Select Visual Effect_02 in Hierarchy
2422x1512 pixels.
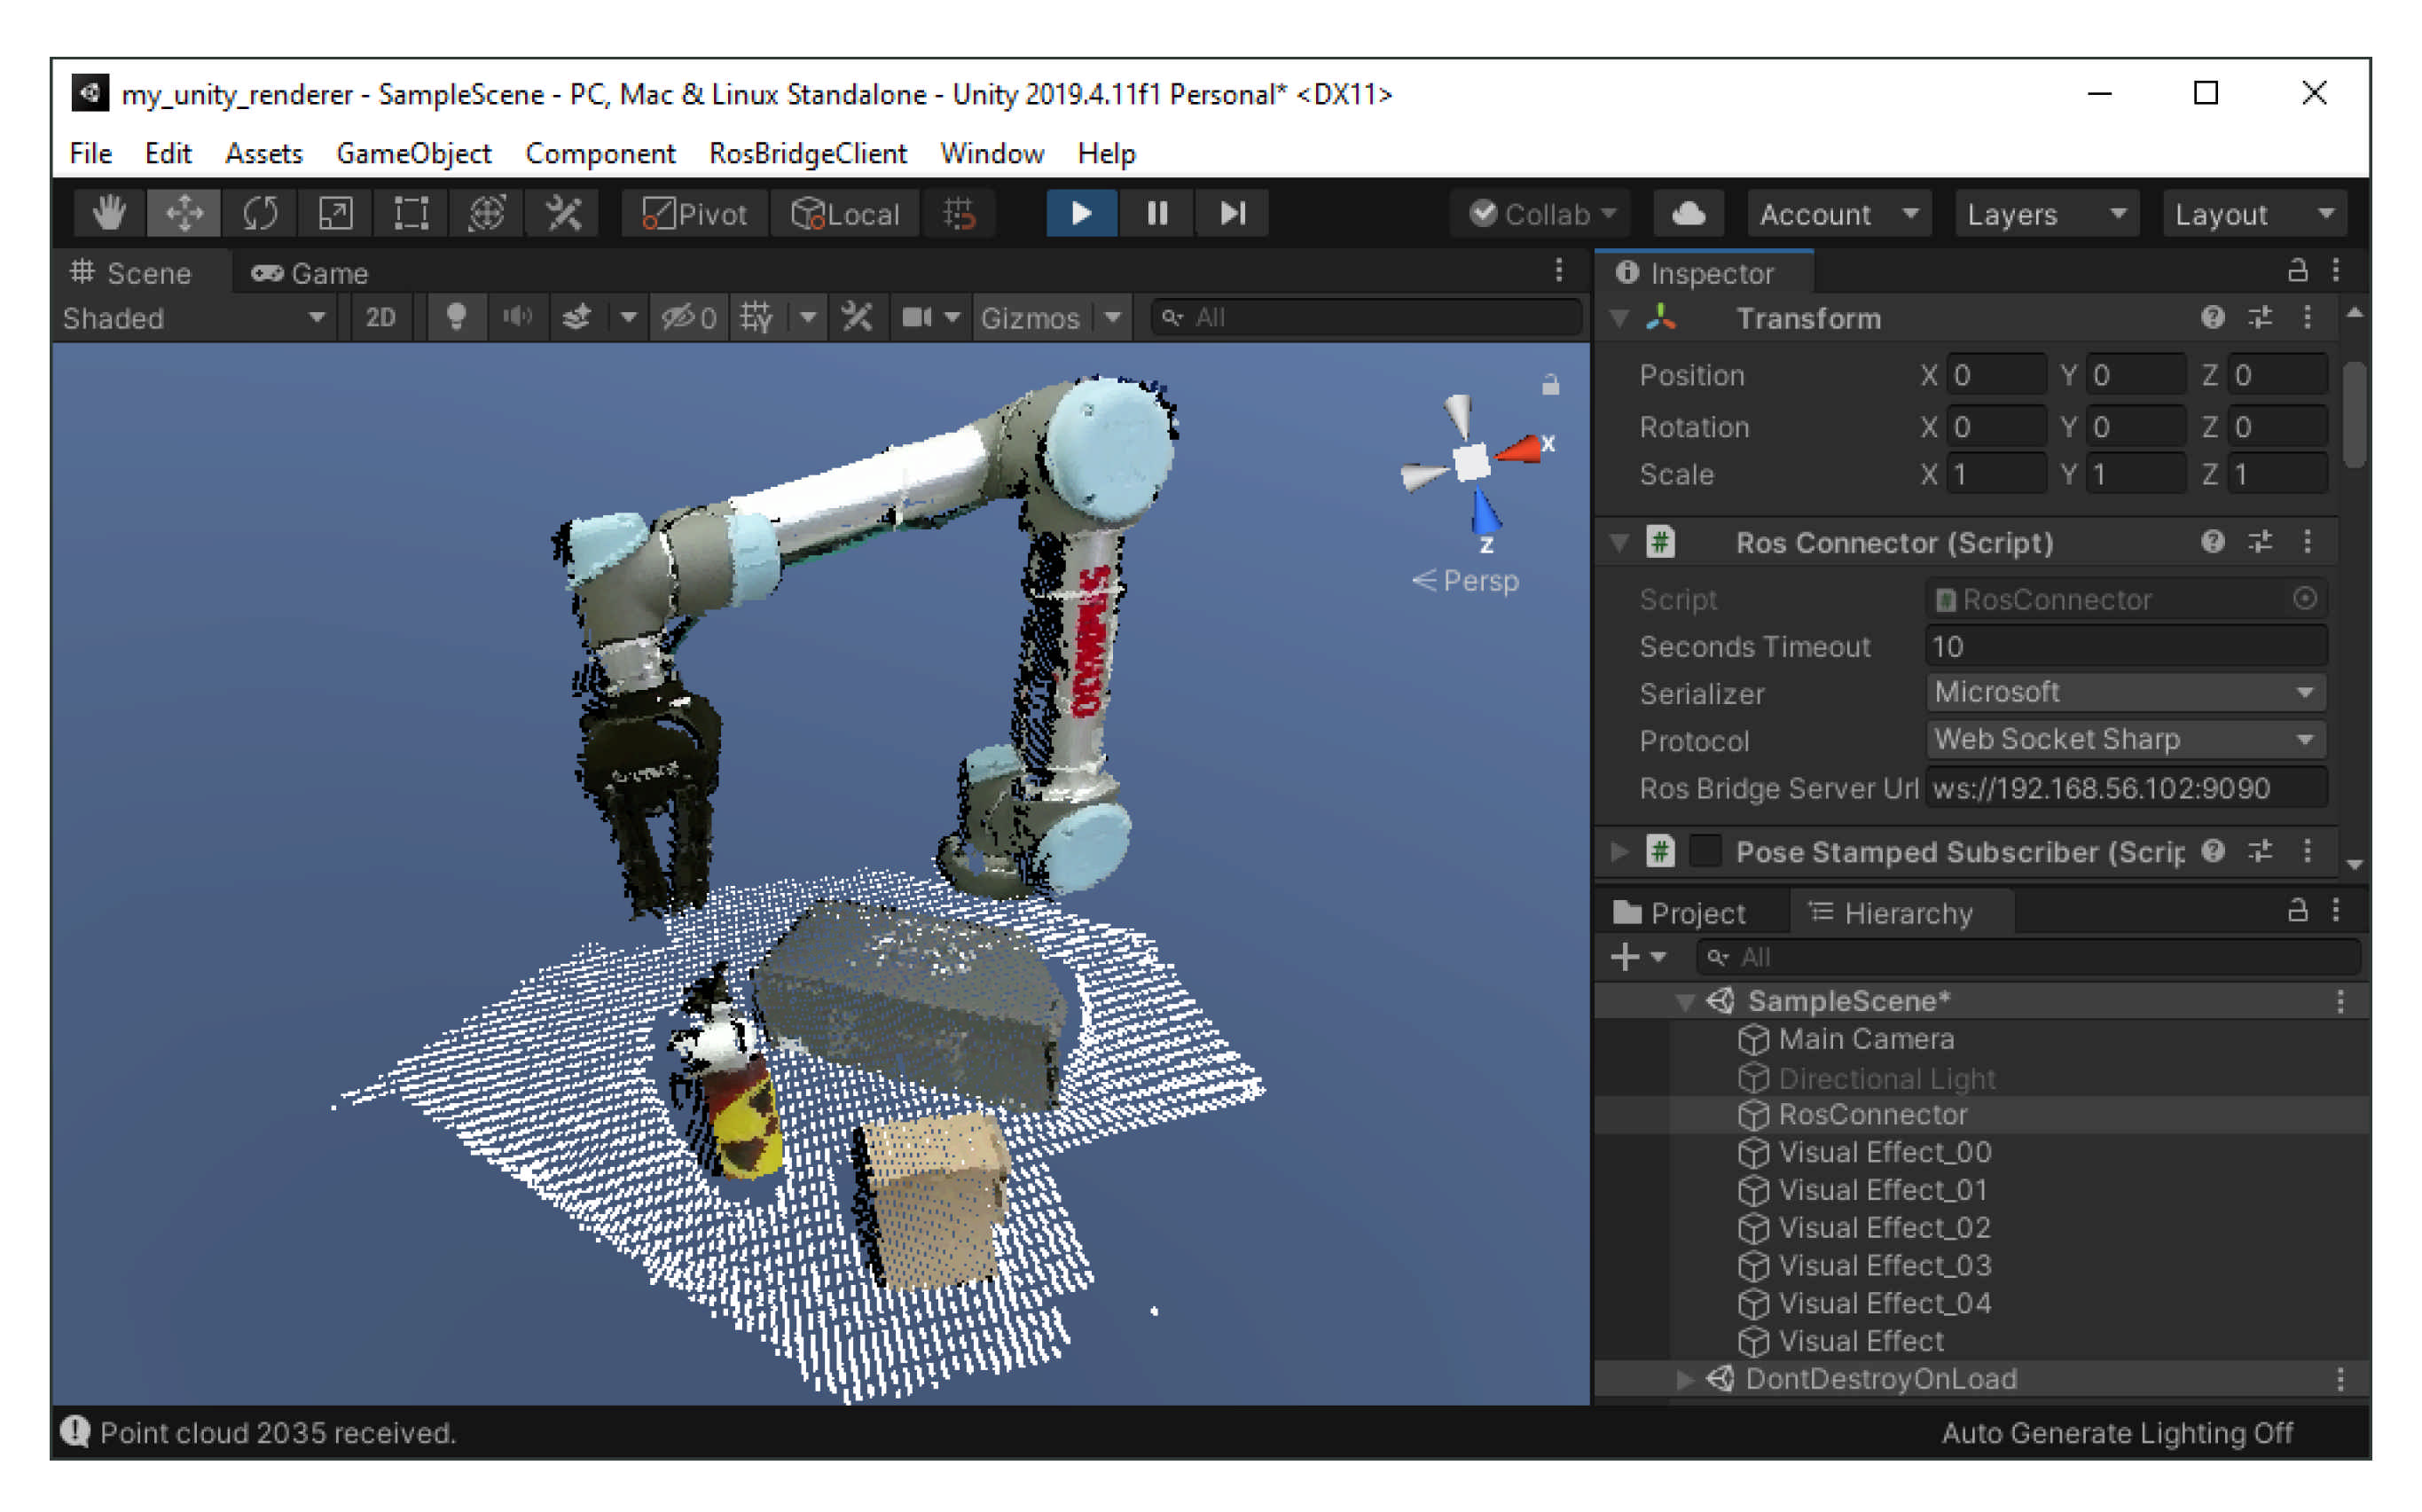click(1865, 1227)
